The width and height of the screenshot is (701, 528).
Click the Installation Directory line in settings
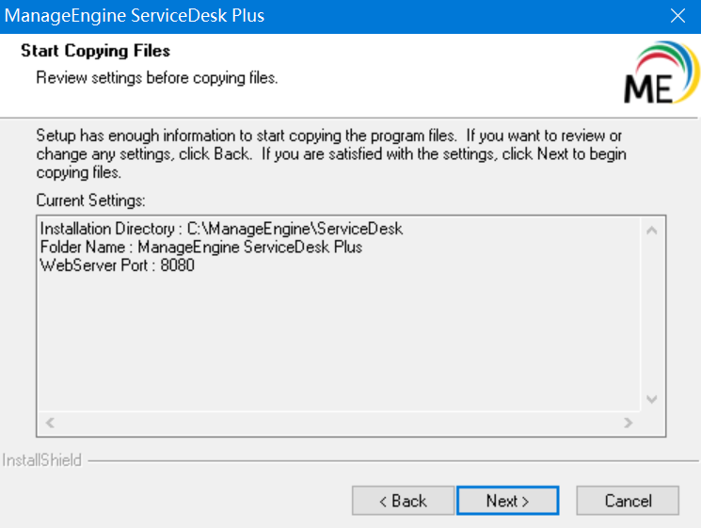221,229
